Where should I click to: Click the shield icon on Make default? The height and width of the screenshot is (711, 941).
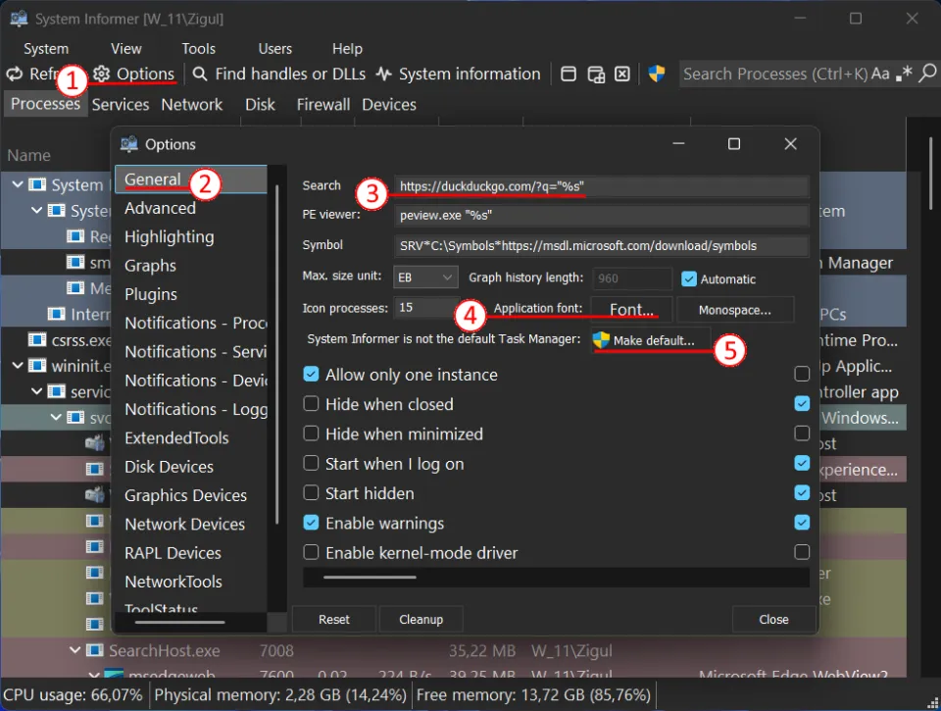(x=601, y=340)
